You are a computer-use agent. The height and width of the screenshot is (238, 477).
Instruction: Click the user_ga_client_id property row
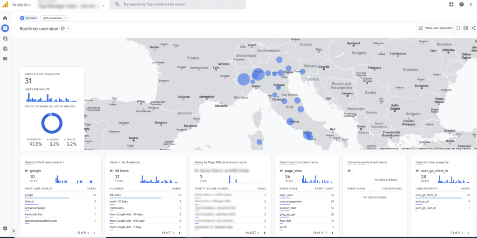pos(443,195)
